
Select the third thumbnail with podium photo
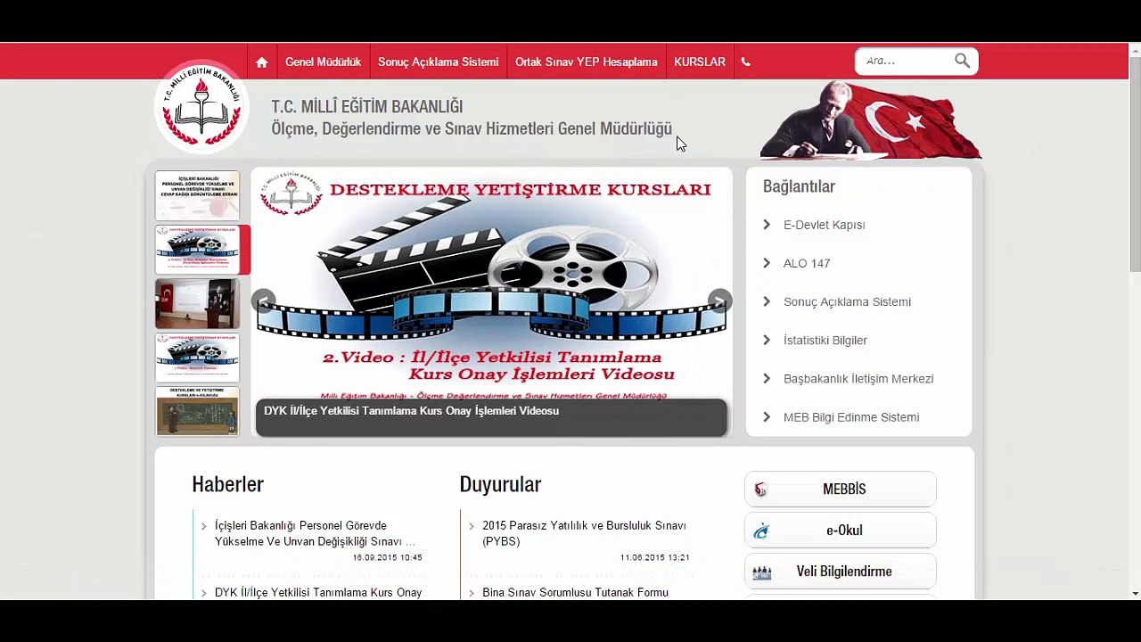[x=197, y=304]
